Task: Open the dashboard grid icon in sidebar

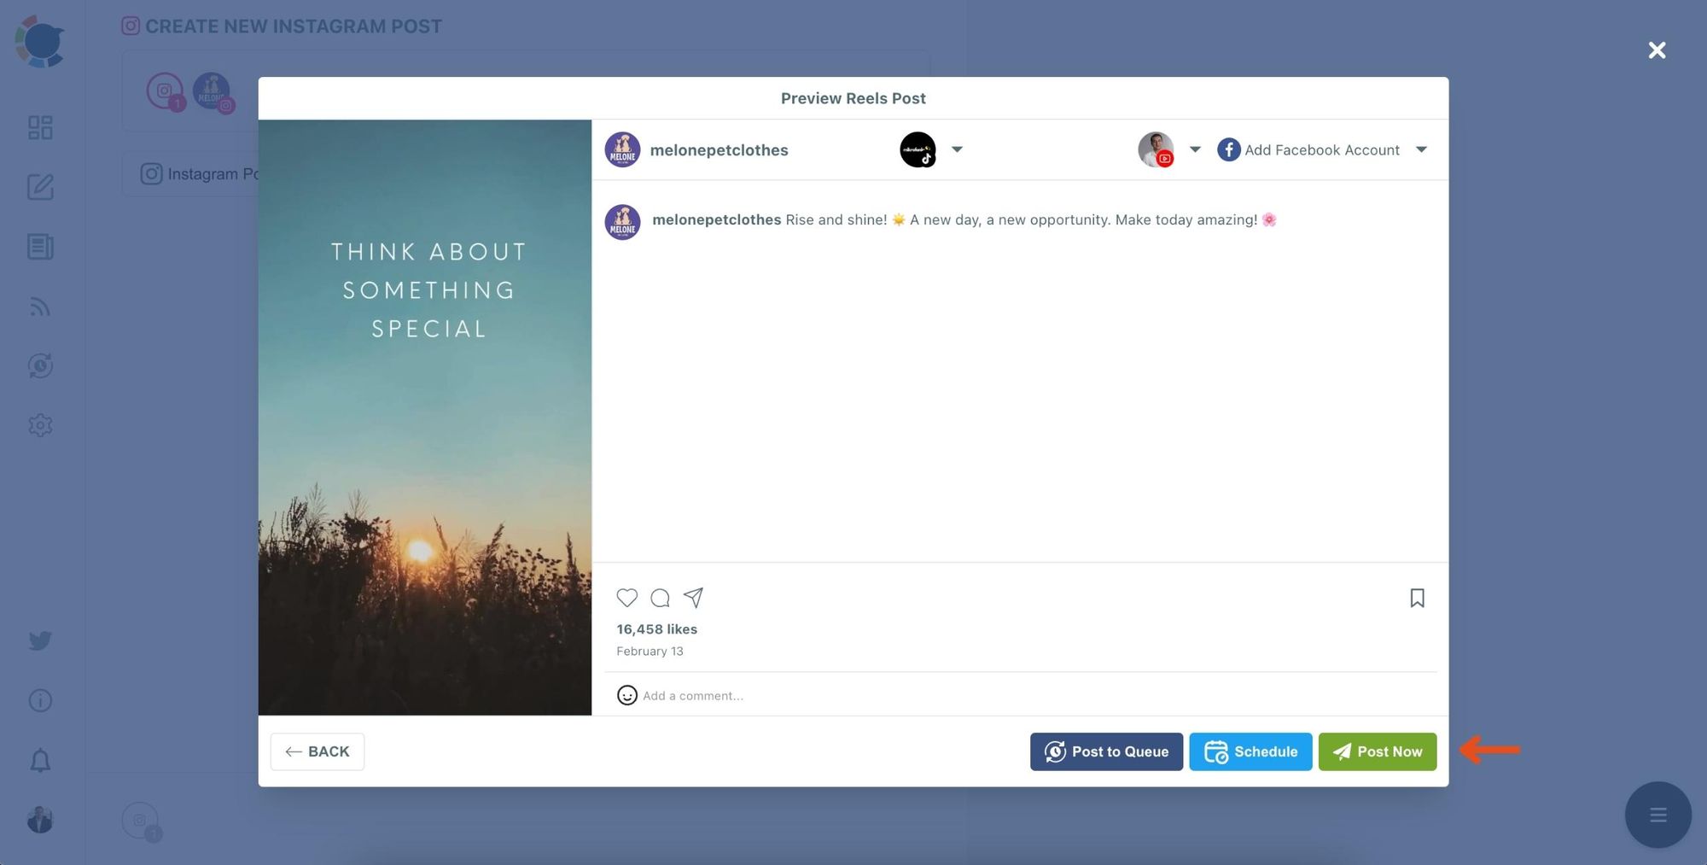Action: tap(40, 127)
